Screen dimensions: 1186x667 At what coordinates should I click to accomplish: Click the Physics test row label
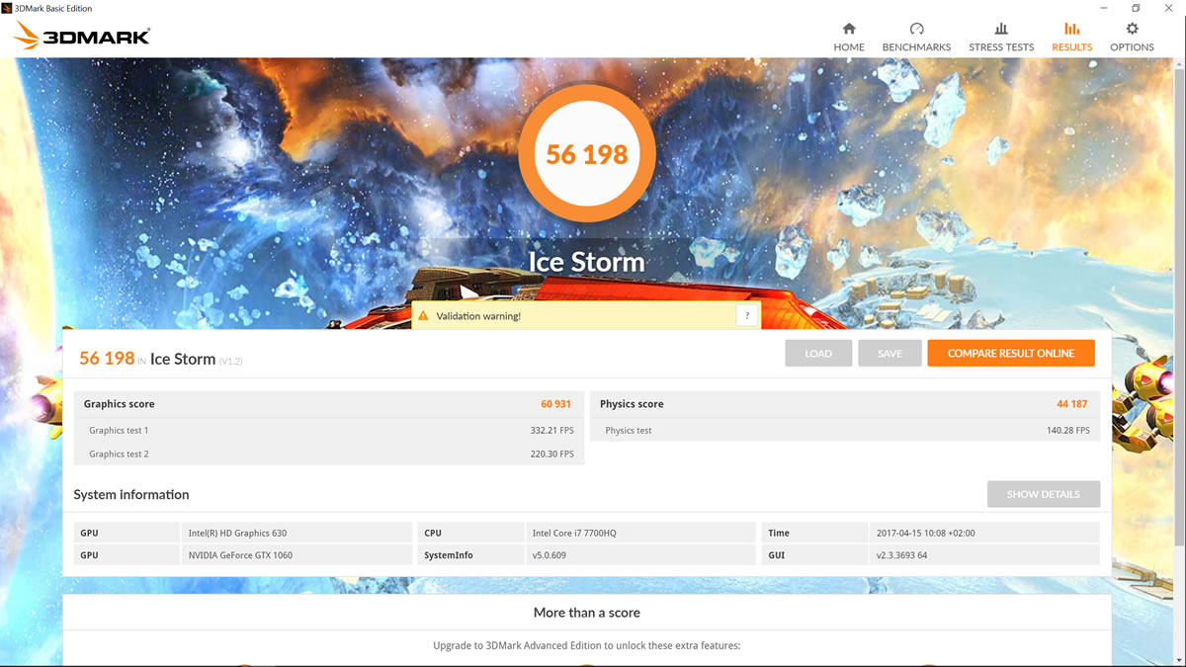click(629, 431)
